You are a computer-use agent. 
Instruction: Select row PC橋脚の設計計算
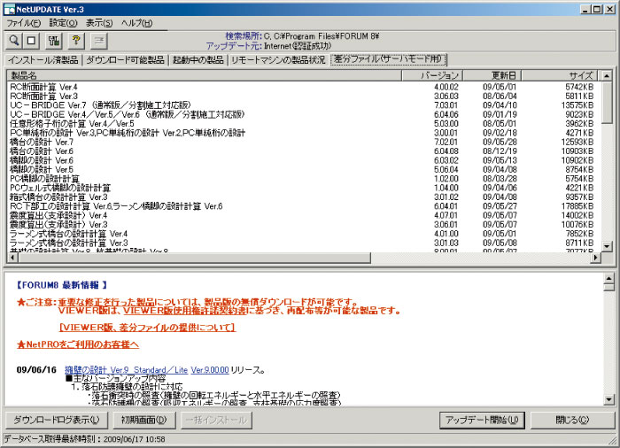coord(303,179)
